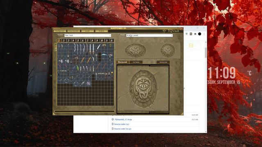The image size is (262, 147).
Task: Click the desktop clock widget showing 11:09
Action: [221, 73]
